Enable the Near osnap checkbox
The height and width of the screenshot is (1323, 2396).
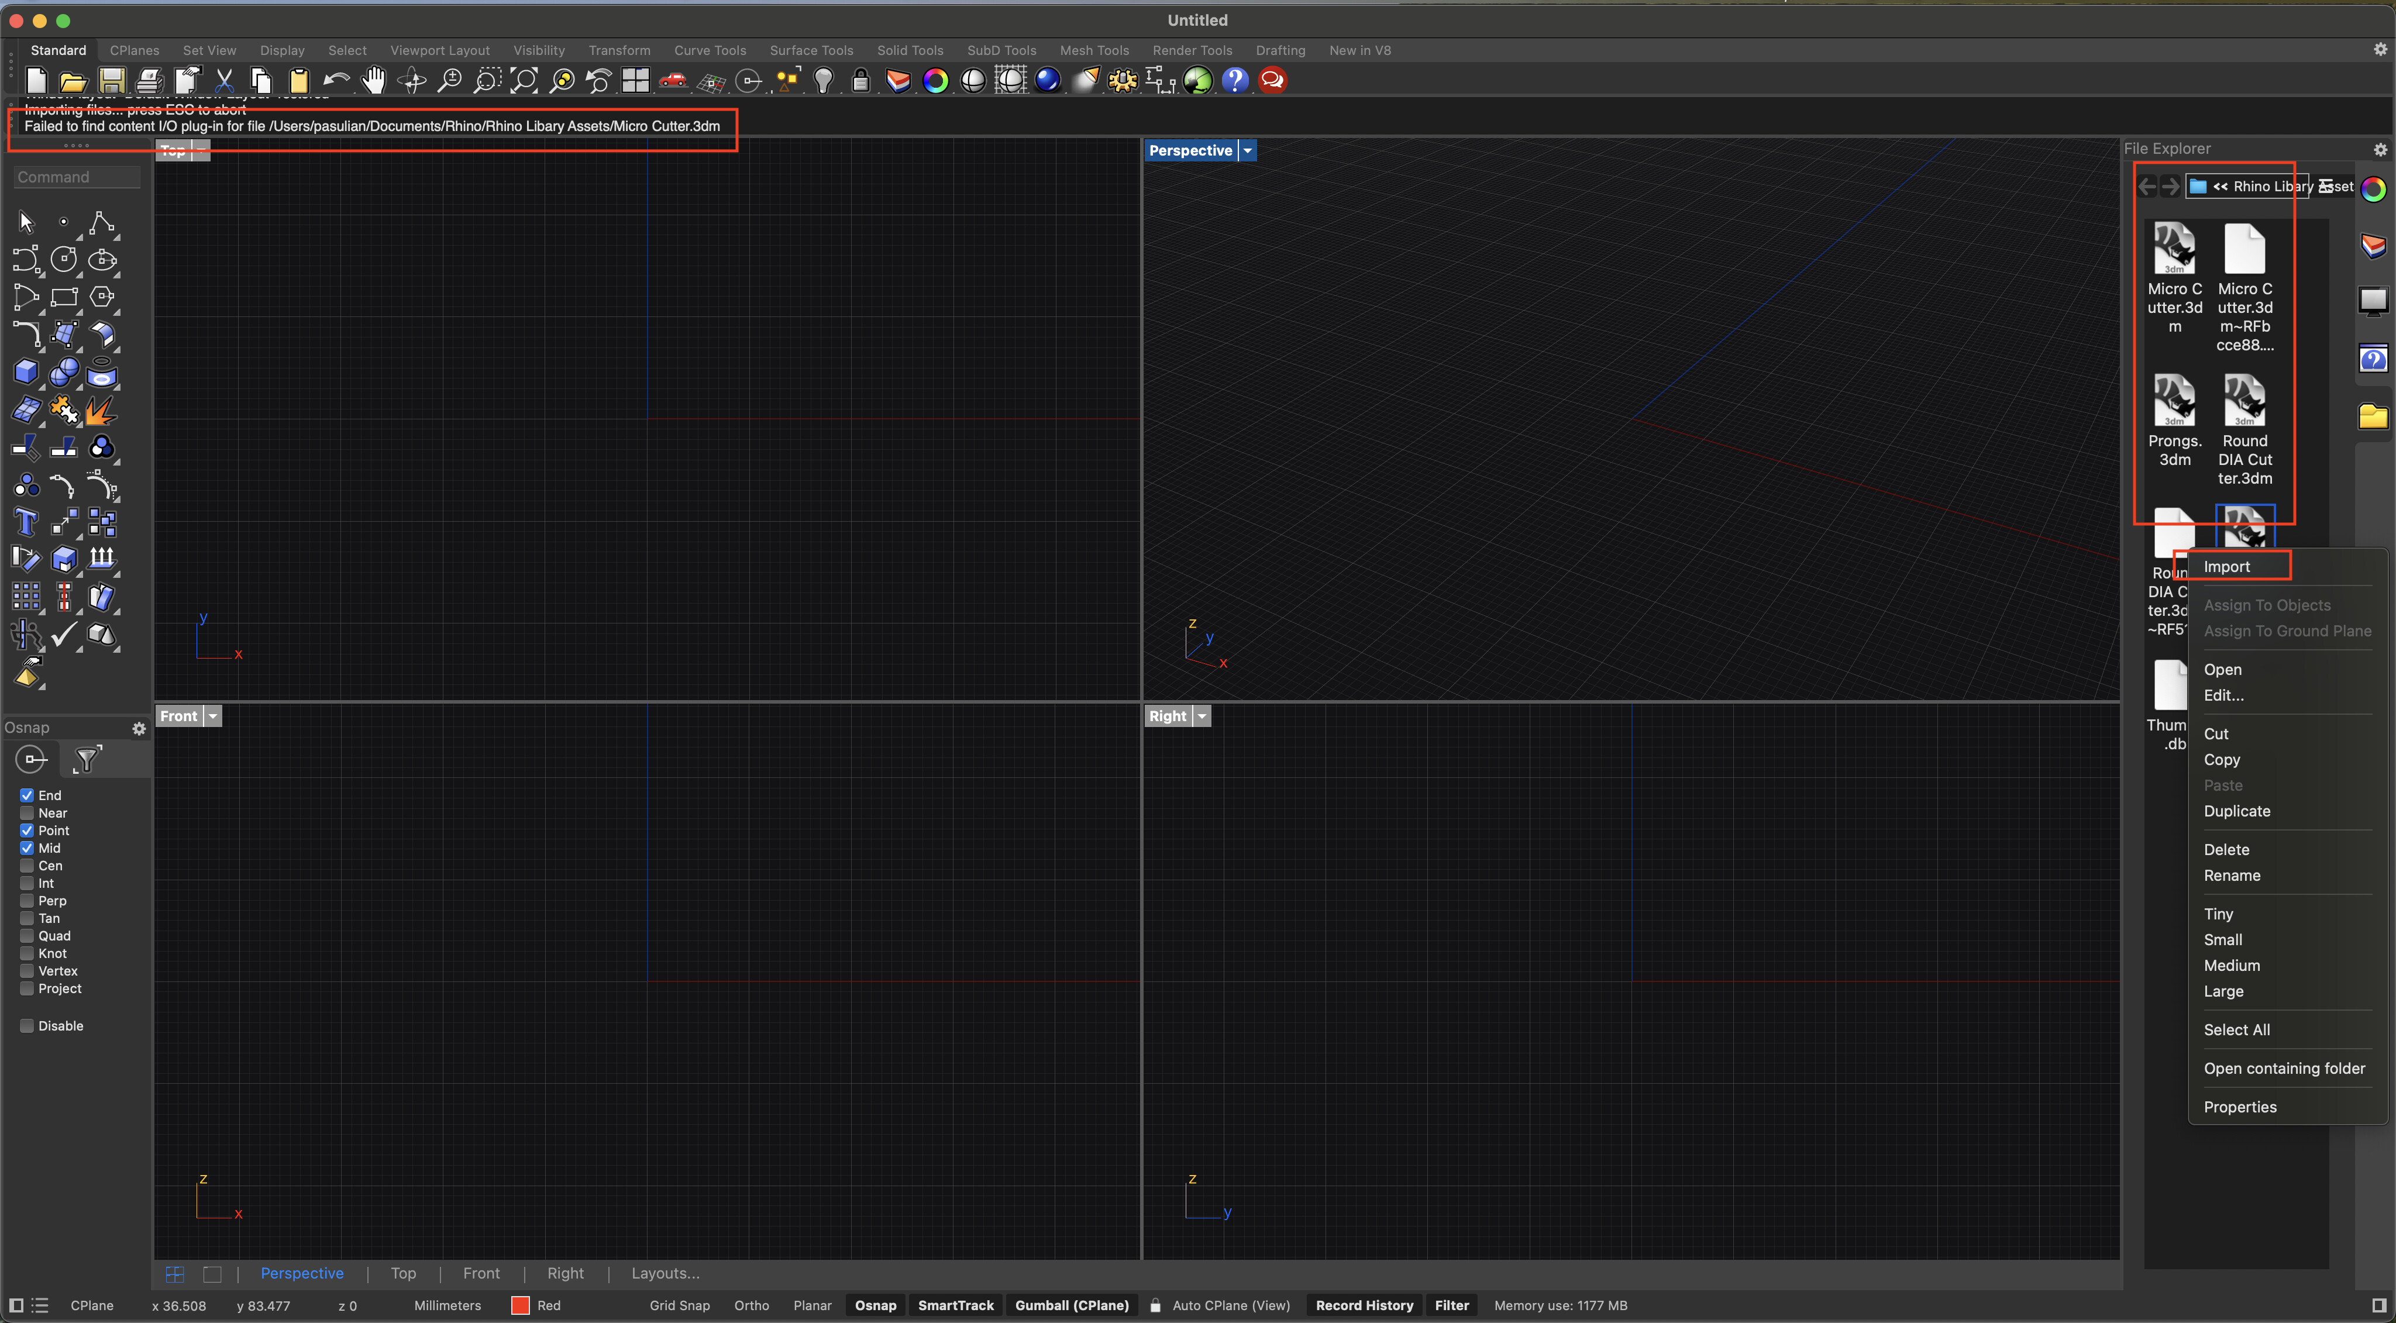pyautogui.click(x=27, y=812)
